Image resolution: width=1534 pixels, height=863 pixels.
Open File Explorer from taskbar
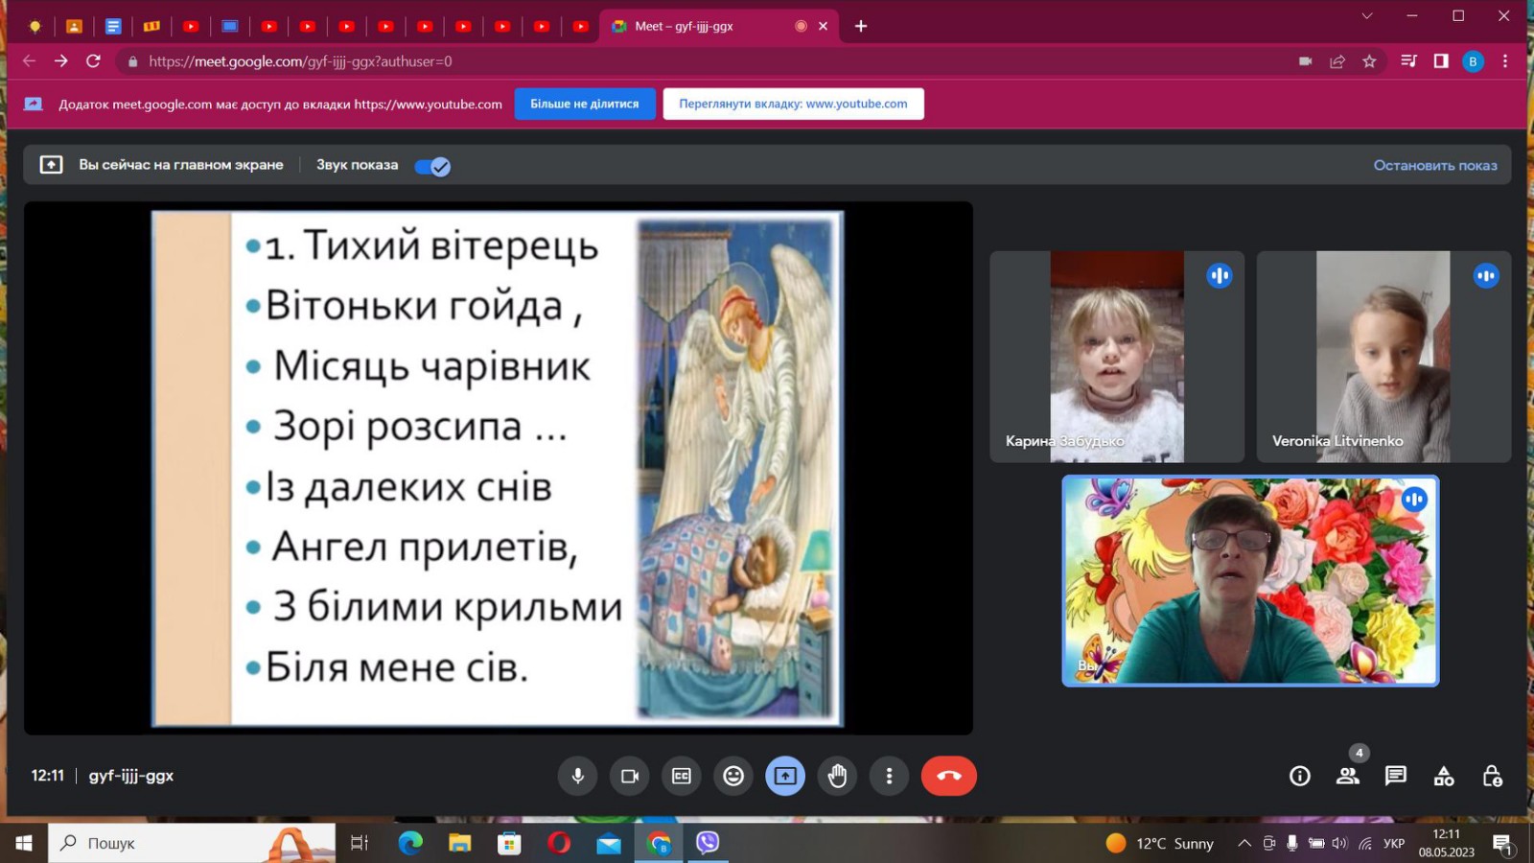460,843
